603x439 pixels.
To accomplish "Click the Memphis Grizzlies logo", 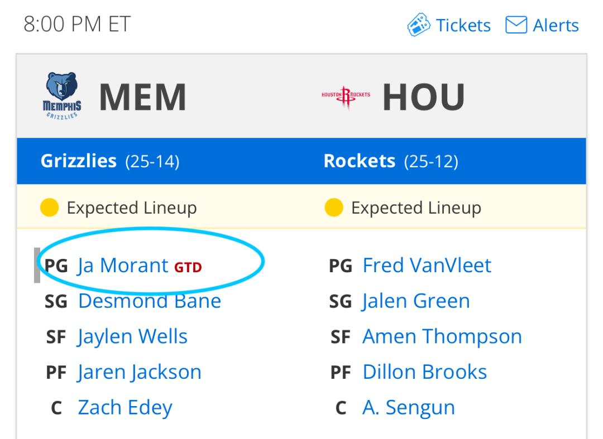I will click(x=62, y=96).
